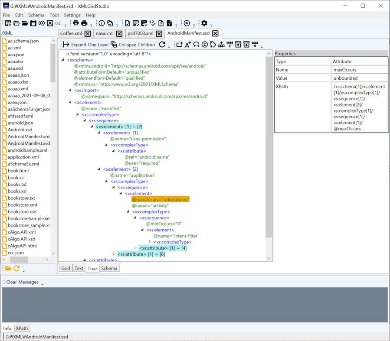Click the info circle toolbar icon
This screenshot has height=341, width=390.
102,23
